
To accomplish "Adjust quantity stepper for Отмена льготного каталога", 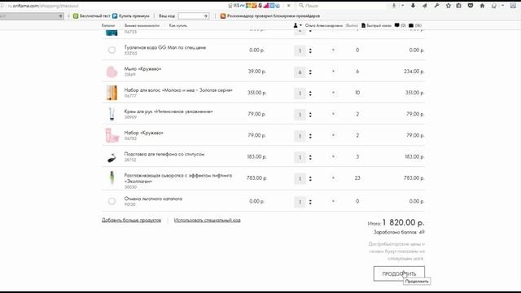I will coord(310,202).
